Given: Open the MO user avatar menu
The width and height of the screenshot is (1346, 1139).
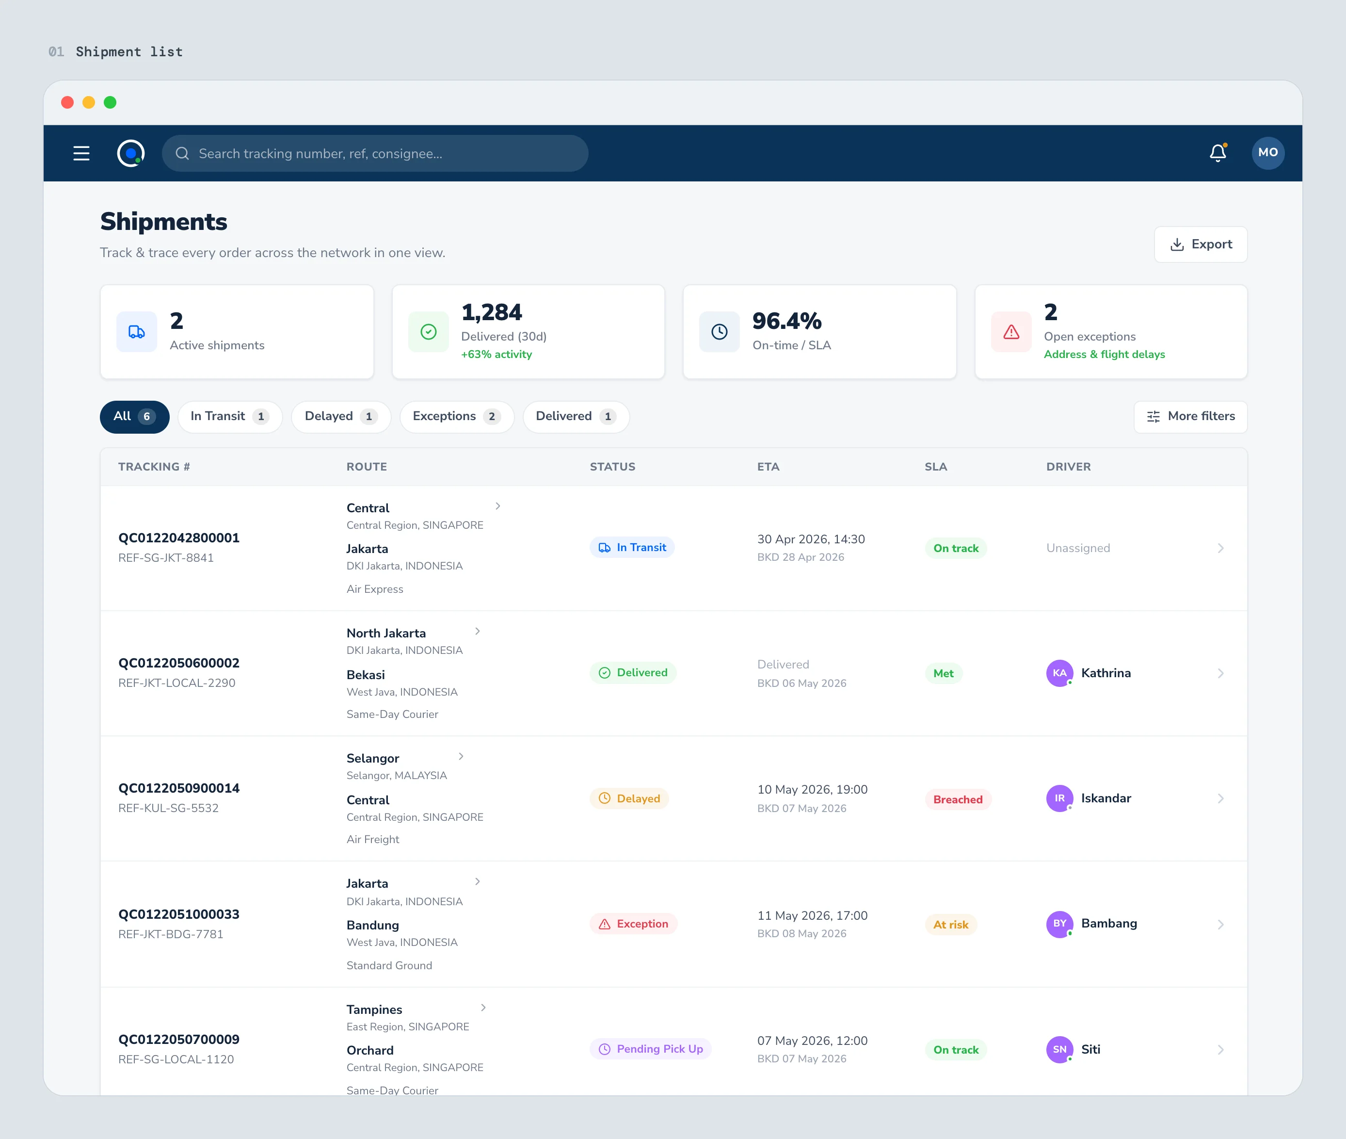Looking at the screenshot, I should 1267,152.
